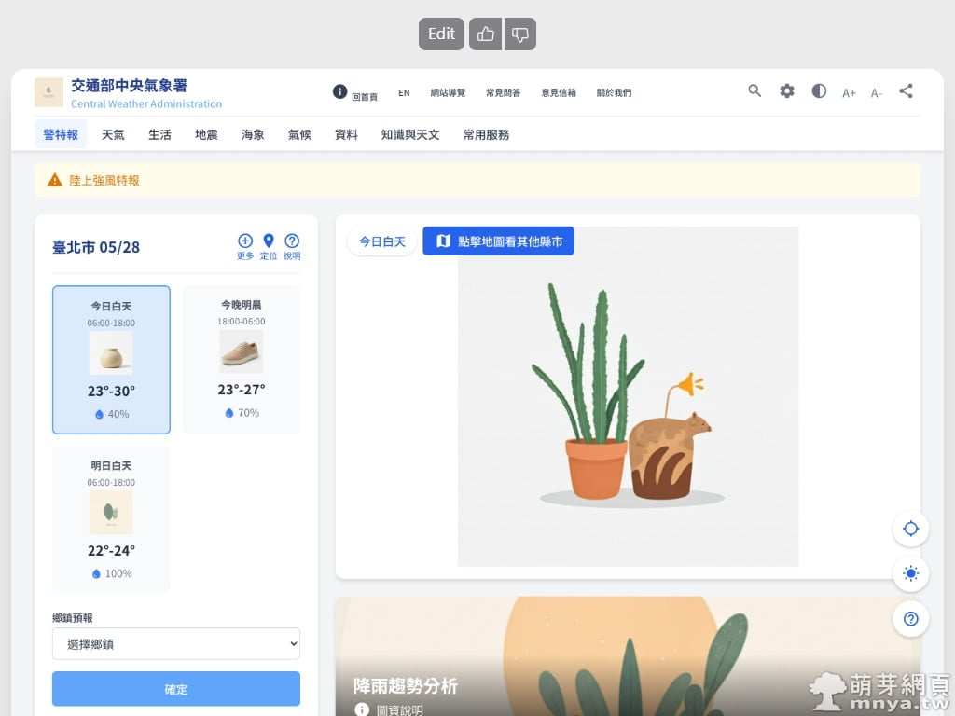Click the 定位 location pin icon
955x716 pixels.
(269, 241)
